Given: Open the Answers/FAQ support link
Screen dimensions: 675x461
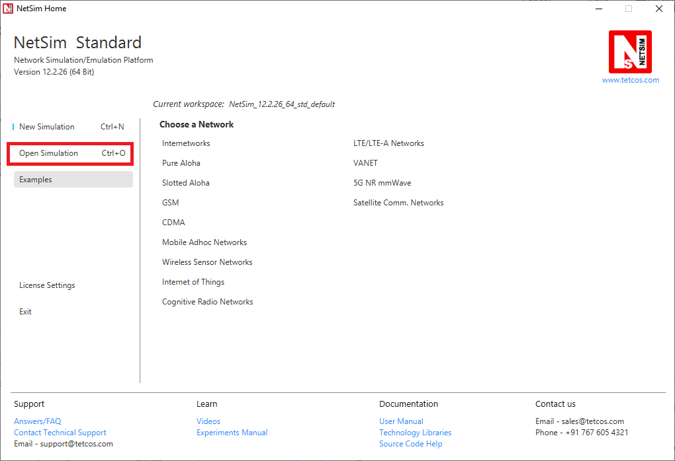Looking at the screenshot, I should pyautogui.click(x=38, y=421).
